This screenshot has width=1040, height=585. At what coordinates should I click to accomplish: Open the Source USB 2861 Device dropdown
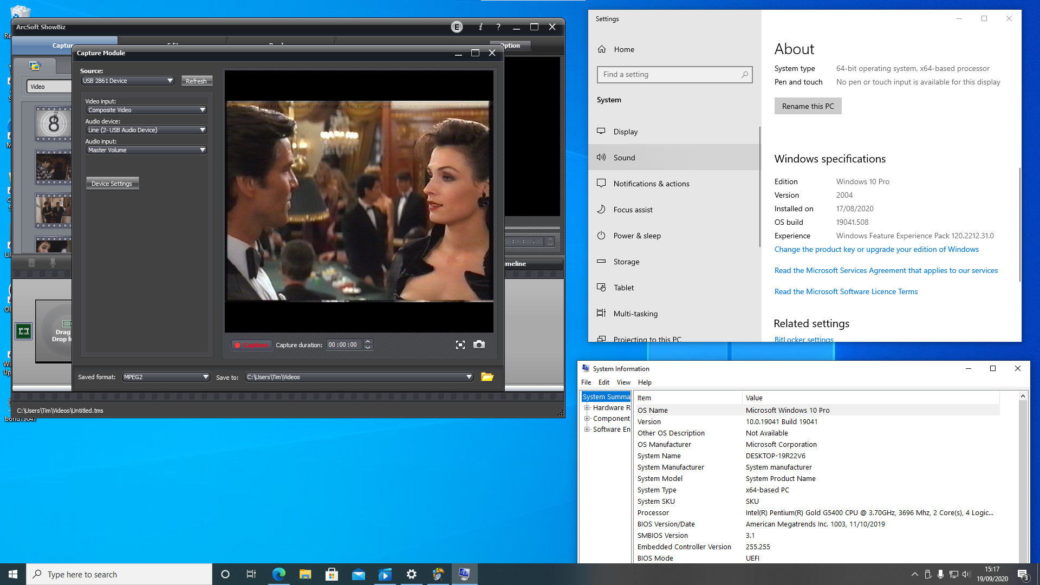tap(127, 81)
